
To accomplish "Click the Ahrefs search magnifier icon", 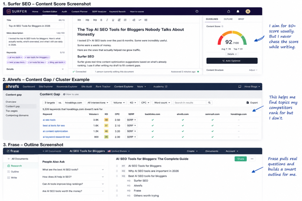I will (x=209, y=103).
